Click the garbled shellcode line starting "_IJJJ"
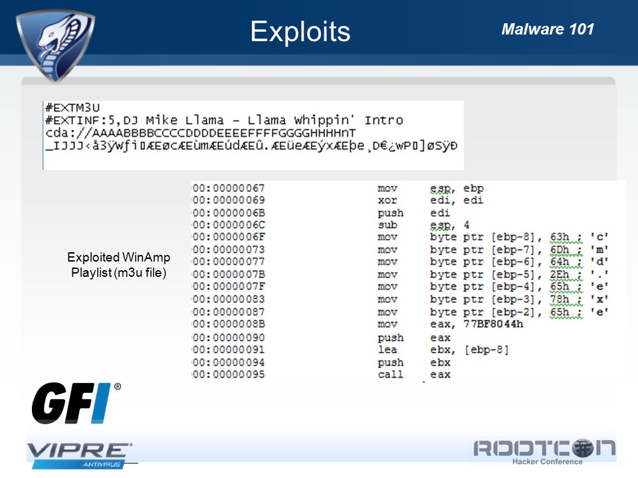This screenshot has height=478, width=638. (251, 145)
